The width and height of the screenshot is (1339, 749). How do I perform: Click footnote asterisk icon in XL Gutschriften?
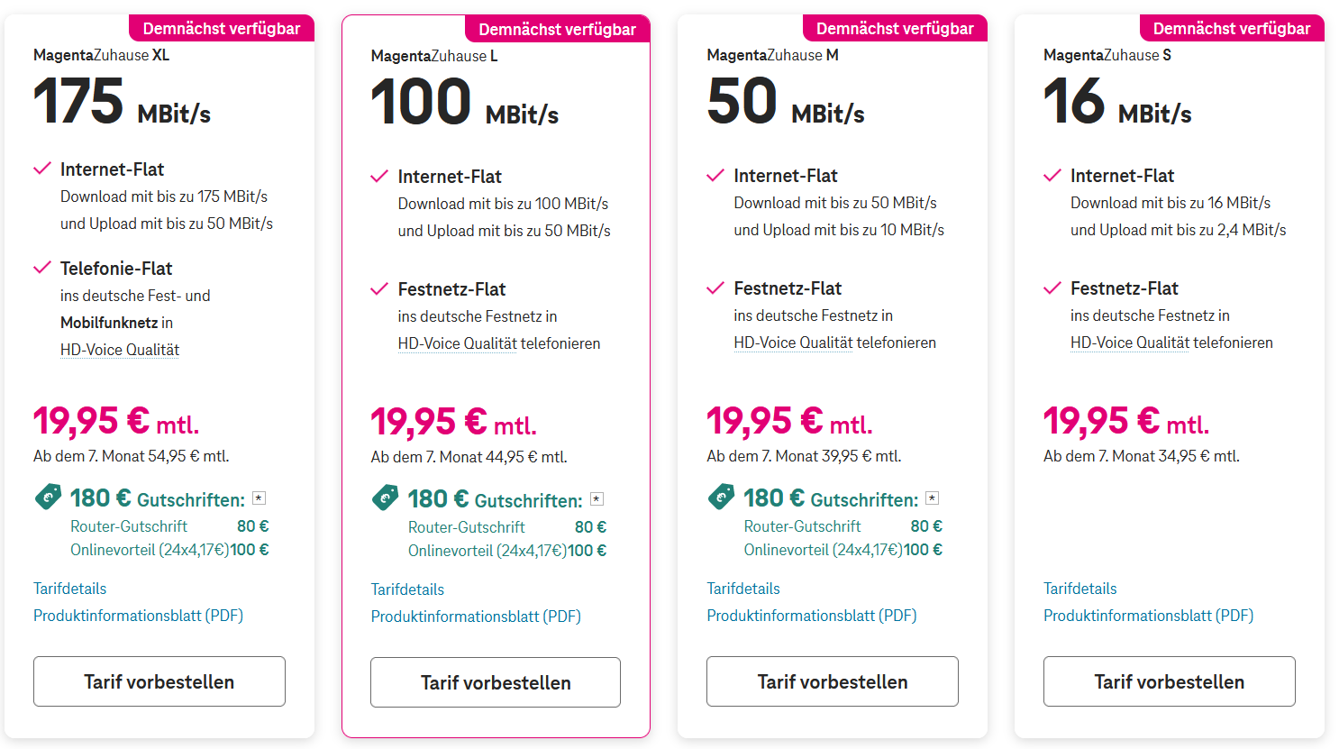pos(260,498)
